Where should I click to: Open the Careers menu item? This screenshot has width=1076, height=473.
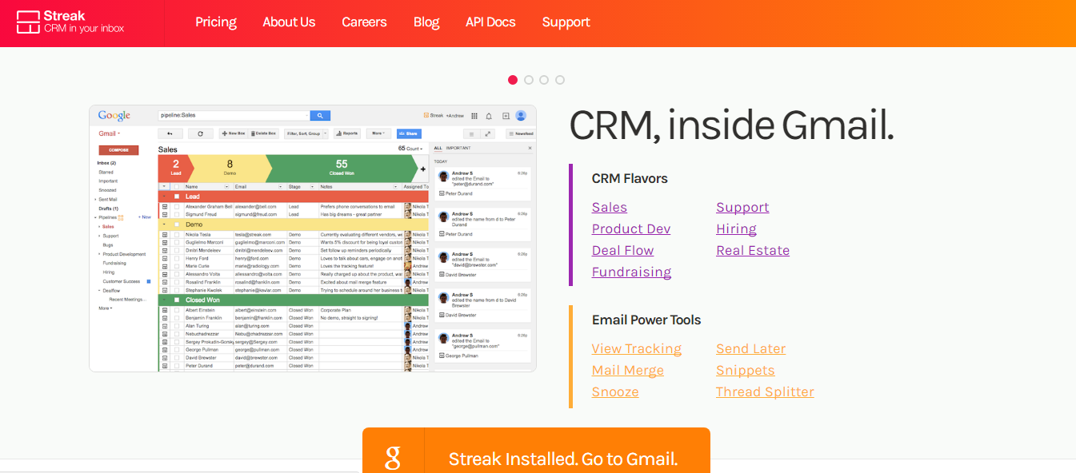[x=364, y=22]
